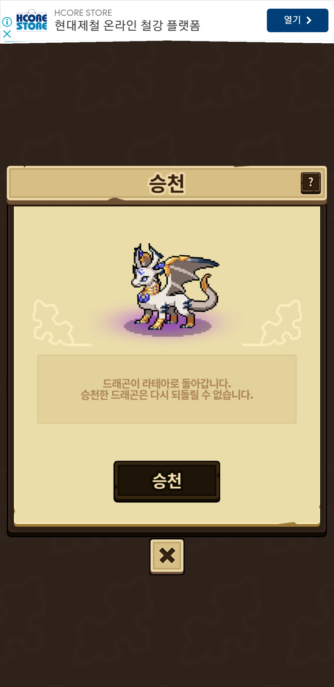Tap the blue 열기 ad button
This screenshot has width=334, height=687.
(298, 20)
